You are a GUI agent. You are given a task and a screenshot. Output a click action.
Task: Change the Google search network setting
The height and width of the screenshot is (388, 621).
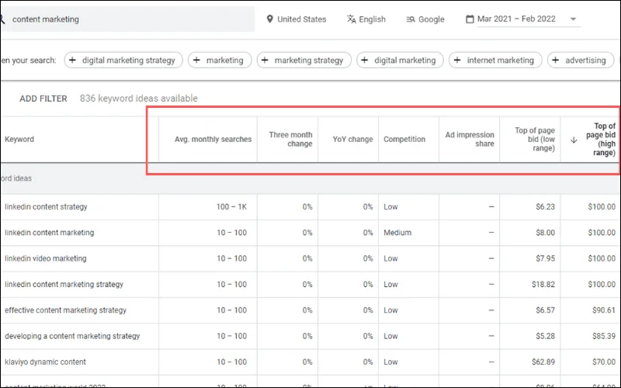(x=425, y=19)
